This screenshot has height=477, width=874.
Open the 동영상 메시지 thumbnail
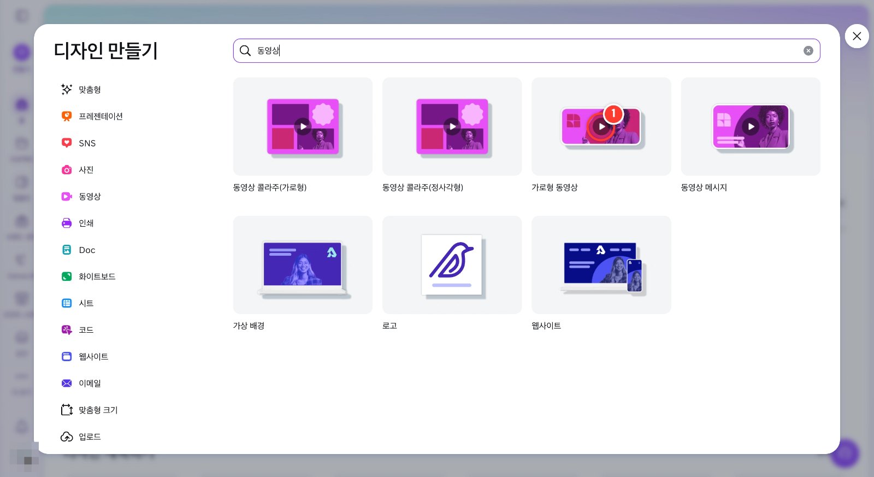click(751, 126)
